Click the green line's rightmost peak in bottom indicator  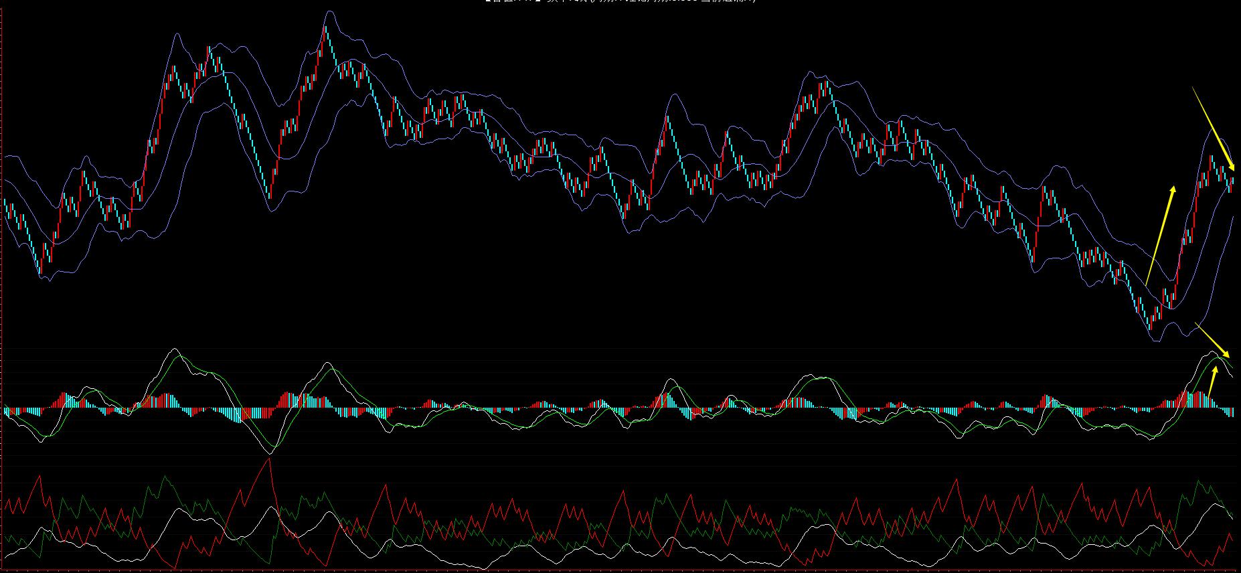(x=1197, y=480)
